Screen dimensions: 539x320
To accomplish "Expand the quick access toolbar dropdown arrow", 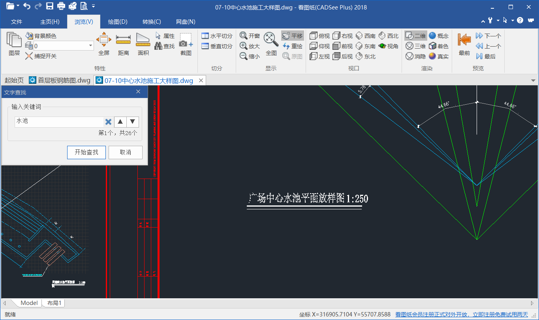I will pyautogui.click(x=93, y=6).
